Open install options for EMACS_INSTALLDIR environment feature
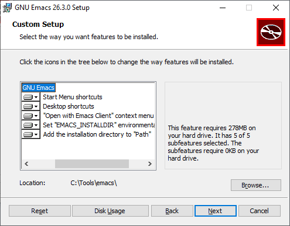This screenshot has width=290, height=226. [30, 125]
